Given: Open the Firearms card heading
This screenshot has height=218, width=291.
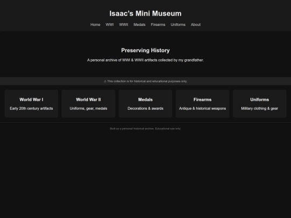Looking at the screenshot, I should [203, 100].
